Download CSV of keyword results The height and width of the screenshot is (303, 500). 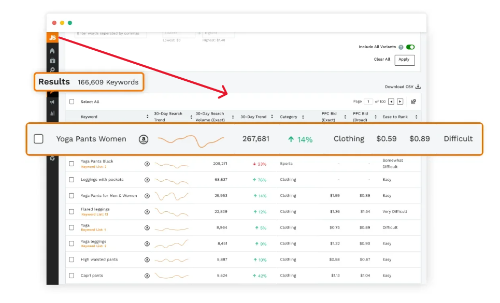403,86
